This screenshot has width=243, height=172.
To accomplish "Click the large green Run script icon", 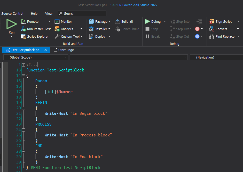I will tap(11, 24).
